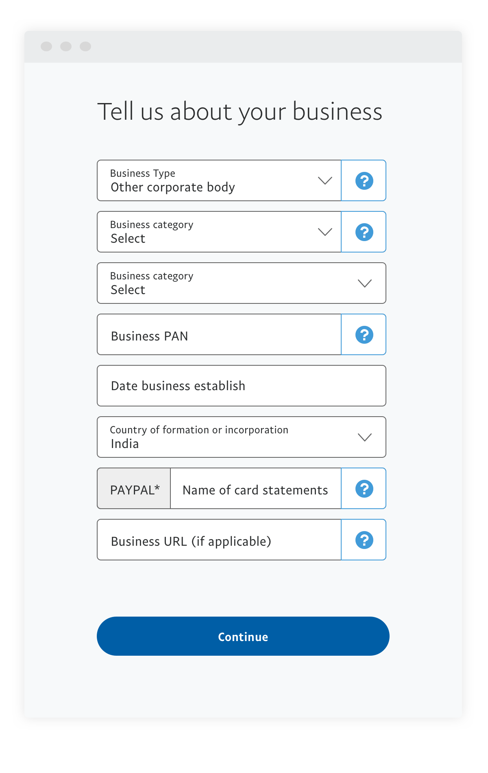Click the rightmost gray window dot
The image size is (488, 773).
(85, 46)
